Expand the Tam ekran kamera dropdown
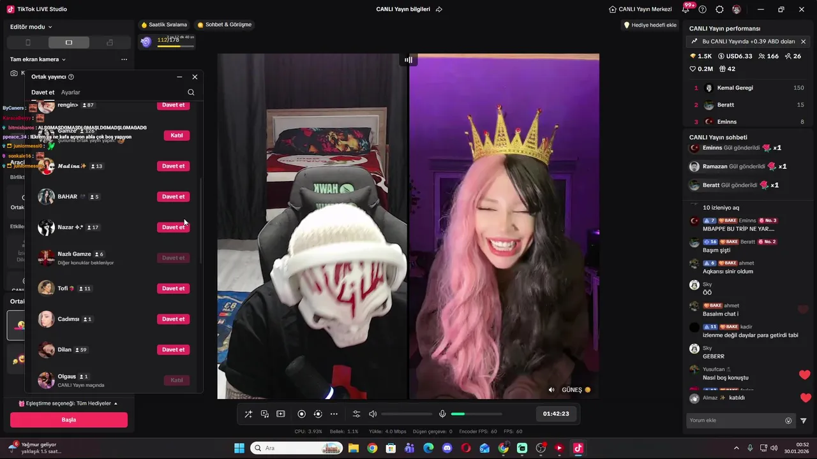The image size is (817, 459). pyautogui.click(x=38, y=59)
